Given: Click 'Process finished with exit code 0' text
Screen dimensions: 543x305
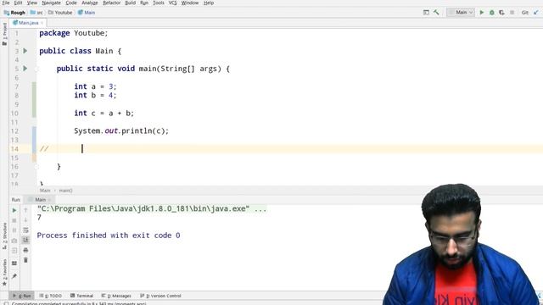Looking at the screenshot, I should (x=109, y=236).
